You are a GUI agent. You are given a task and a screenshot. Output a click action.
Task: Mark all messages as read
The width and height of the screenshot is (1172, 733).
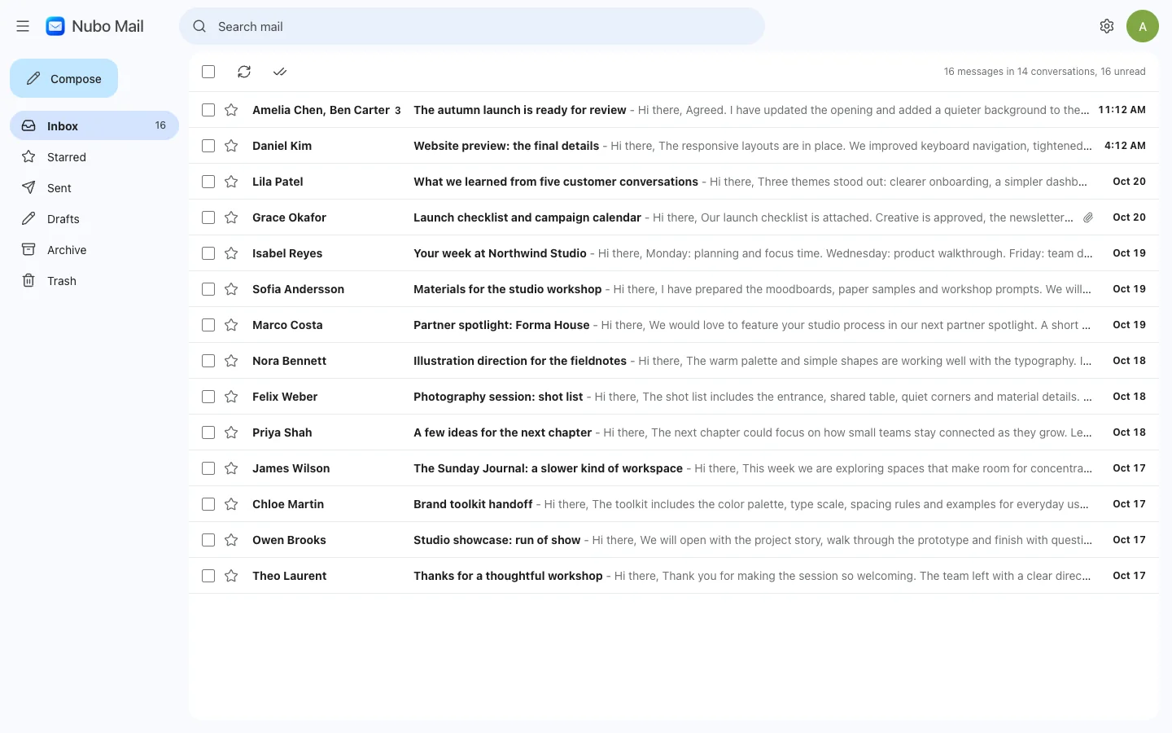280,72
